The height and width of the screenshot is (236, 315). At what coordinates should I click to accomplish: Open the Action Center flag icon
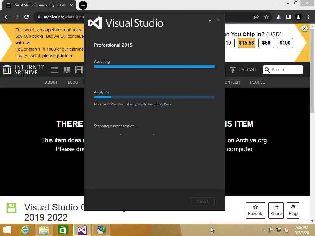[271, 230]
